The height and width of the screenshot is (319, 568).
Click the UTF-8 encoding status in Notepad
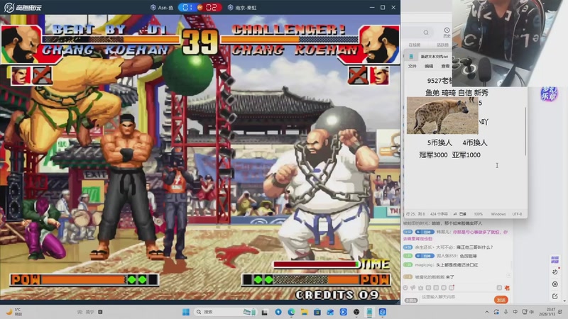517,214
